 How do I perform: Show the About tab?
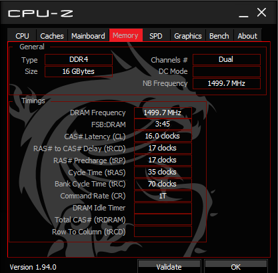tap(247, 36)
